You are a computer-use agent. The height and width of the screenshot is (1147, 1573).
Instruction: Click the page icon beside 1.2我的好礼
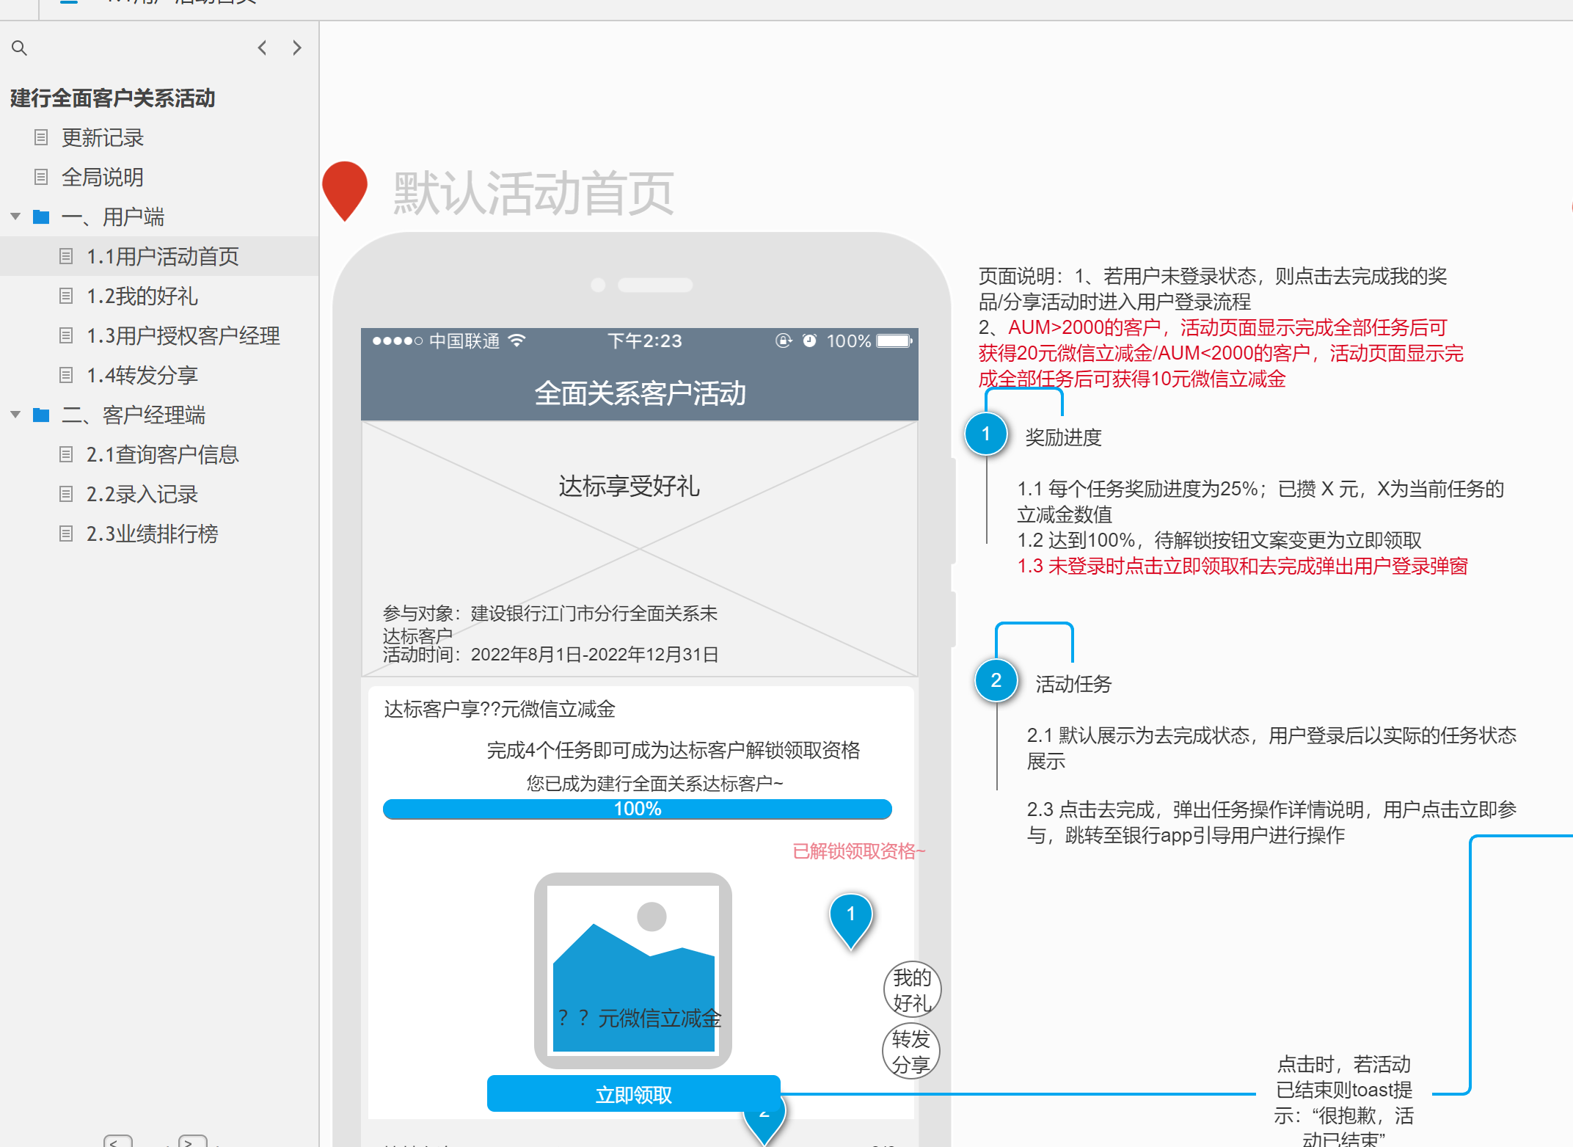[x=66, y=296]
